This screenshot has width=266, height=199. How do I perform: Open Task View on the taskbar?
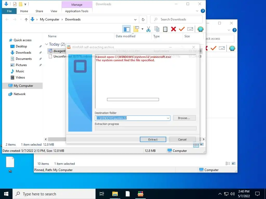(x=102, y=194)
